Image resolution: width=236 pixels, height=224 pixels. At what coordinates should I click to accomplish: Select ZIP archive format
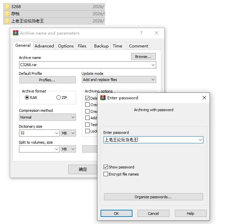pyautogui.click(x=58, y=98)
